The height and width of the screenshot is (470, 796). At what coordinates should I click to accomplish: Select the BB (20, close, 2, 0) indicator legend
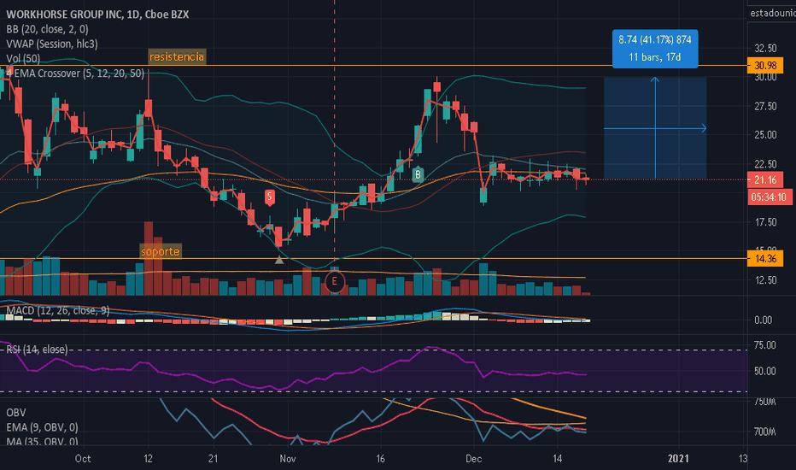[x=47, y=29]
